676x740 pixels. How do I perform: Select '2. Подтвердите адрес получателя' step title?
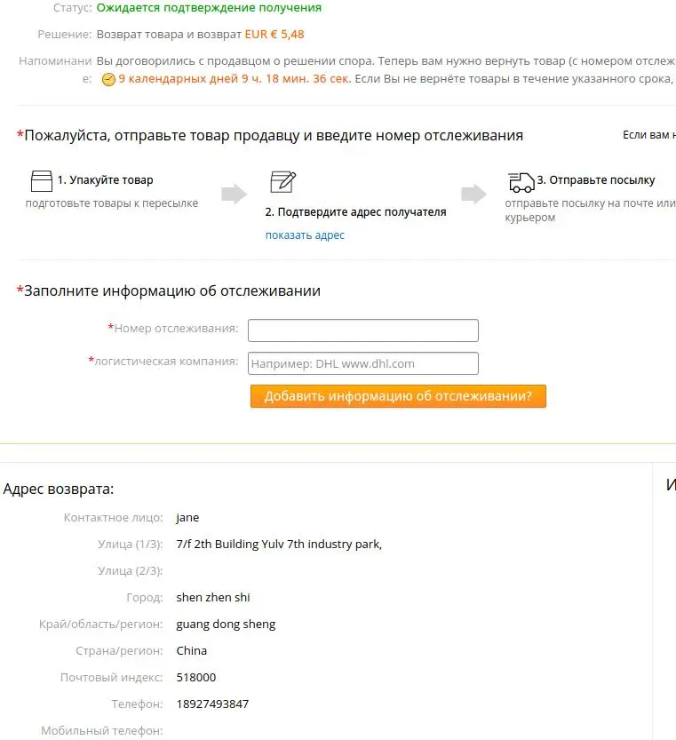[x=355, y=212]
